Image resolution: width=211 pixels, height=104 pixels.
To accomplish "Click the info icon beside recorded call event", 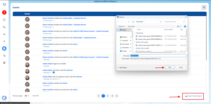I will pyautogui.click(x=54, y=73).
